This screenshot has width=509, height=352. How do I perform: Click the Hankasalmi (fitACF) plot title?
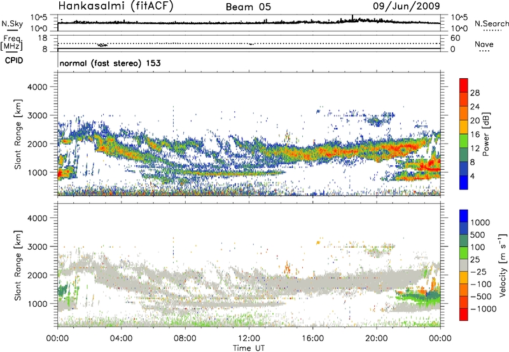tap(116, 6)
